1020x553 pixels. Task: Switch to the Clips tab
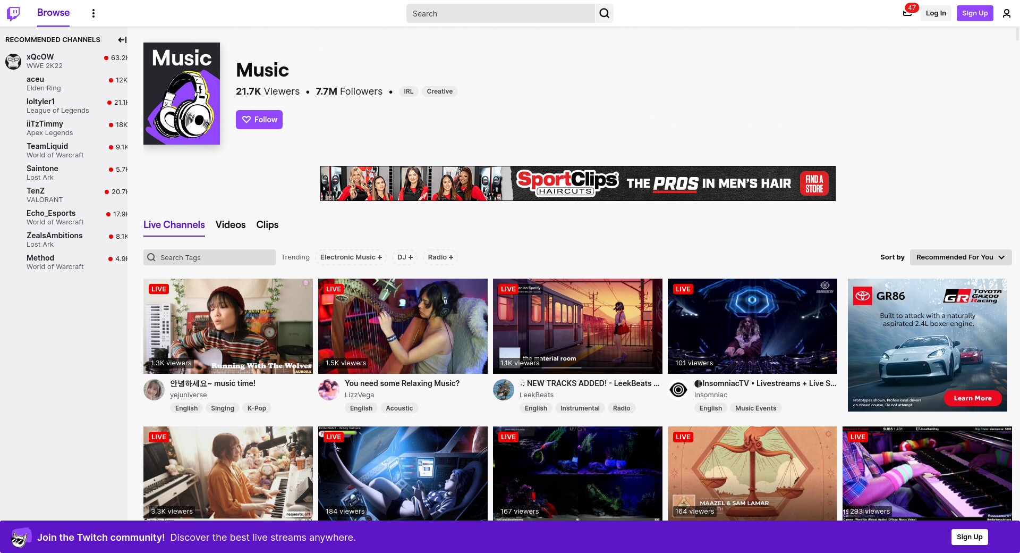point(267,225)
